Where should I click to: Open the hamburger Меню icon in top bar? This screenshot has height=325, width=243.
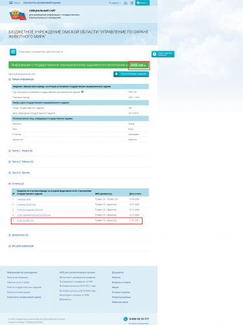tap(11, 3)
